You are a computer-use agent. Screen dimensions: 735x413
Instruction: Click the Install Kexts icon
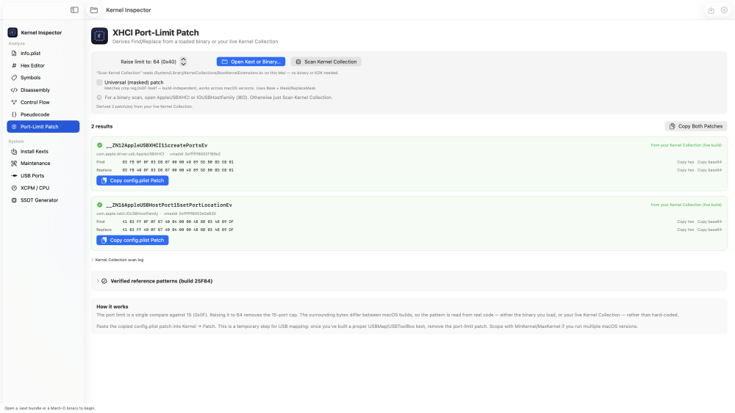[x=14, y=152]
